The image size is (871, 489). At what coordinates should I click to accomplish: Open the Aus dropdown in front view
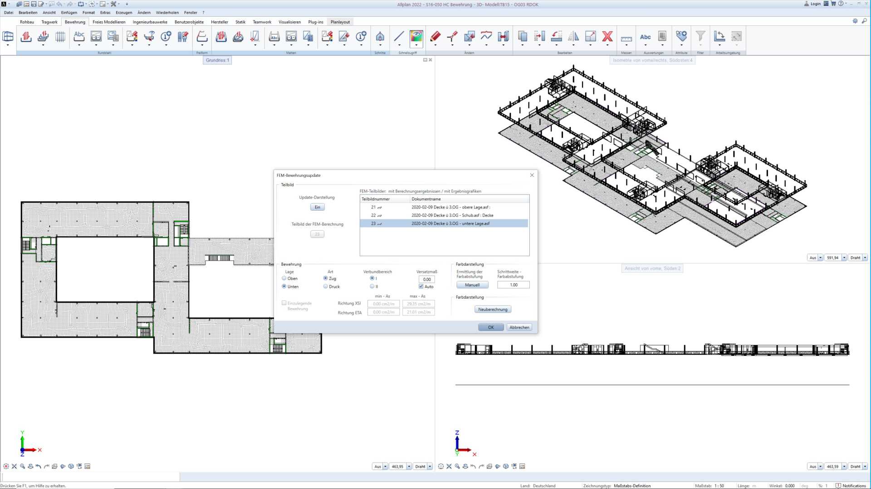(820, 466)
